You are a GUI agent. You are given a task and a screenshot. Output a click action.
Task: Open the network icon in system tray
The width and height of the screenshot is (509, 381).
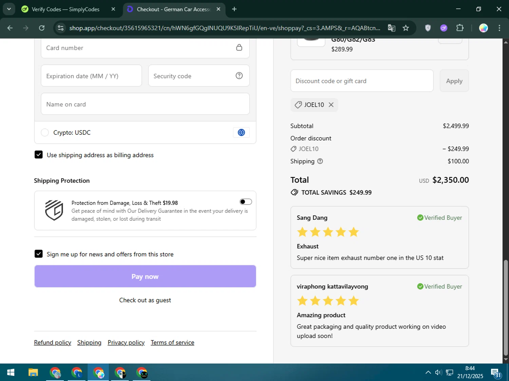[450, 373]
